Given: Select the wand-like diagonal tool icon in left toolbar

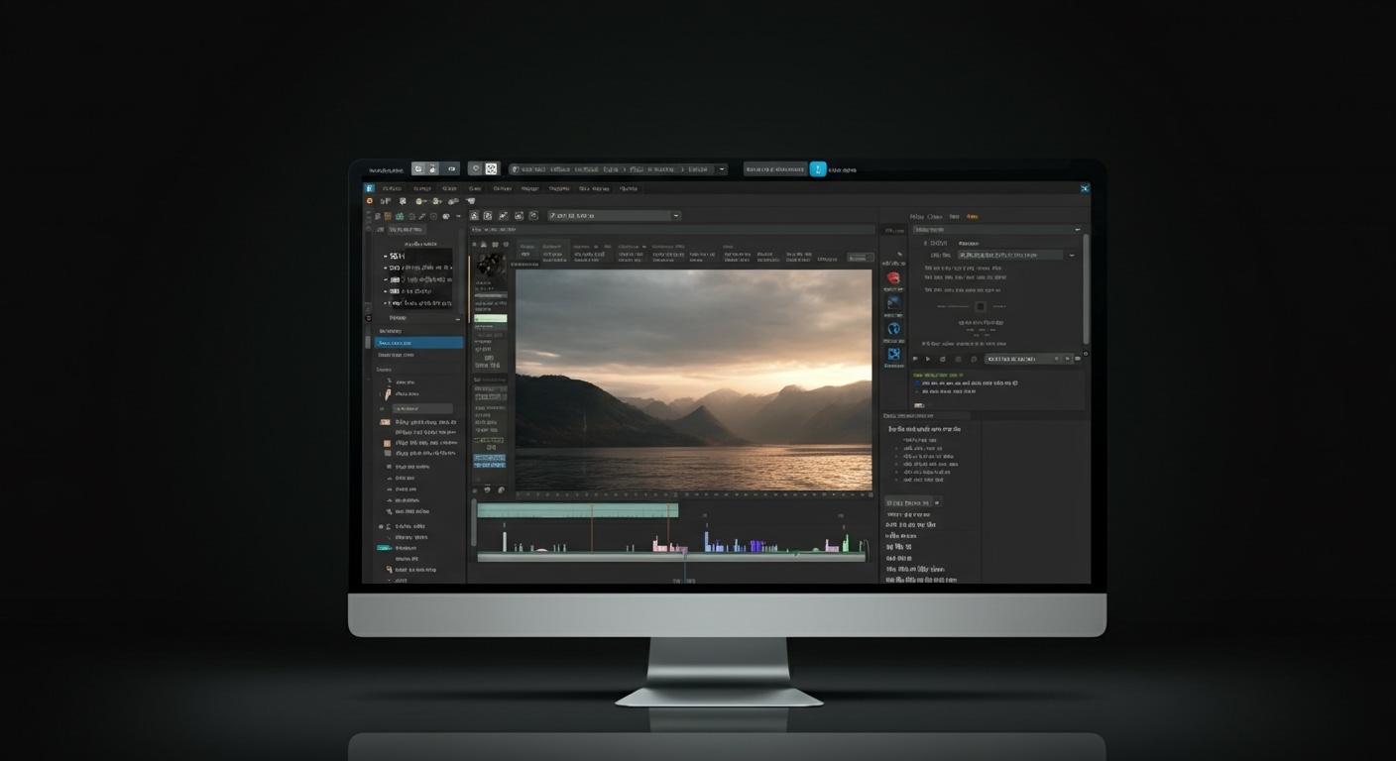Looking at the screenshot, I should 422,216.
